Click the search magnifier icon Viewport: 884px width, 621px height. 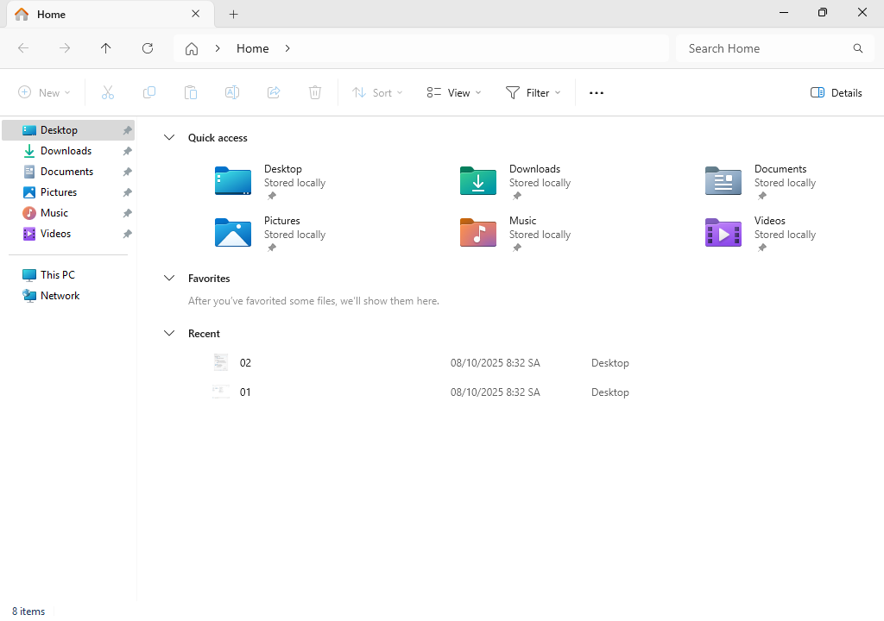857,48
